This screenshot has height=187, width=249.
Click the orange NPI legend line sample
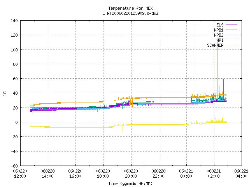pyautogui.click(x=231, y=40)
